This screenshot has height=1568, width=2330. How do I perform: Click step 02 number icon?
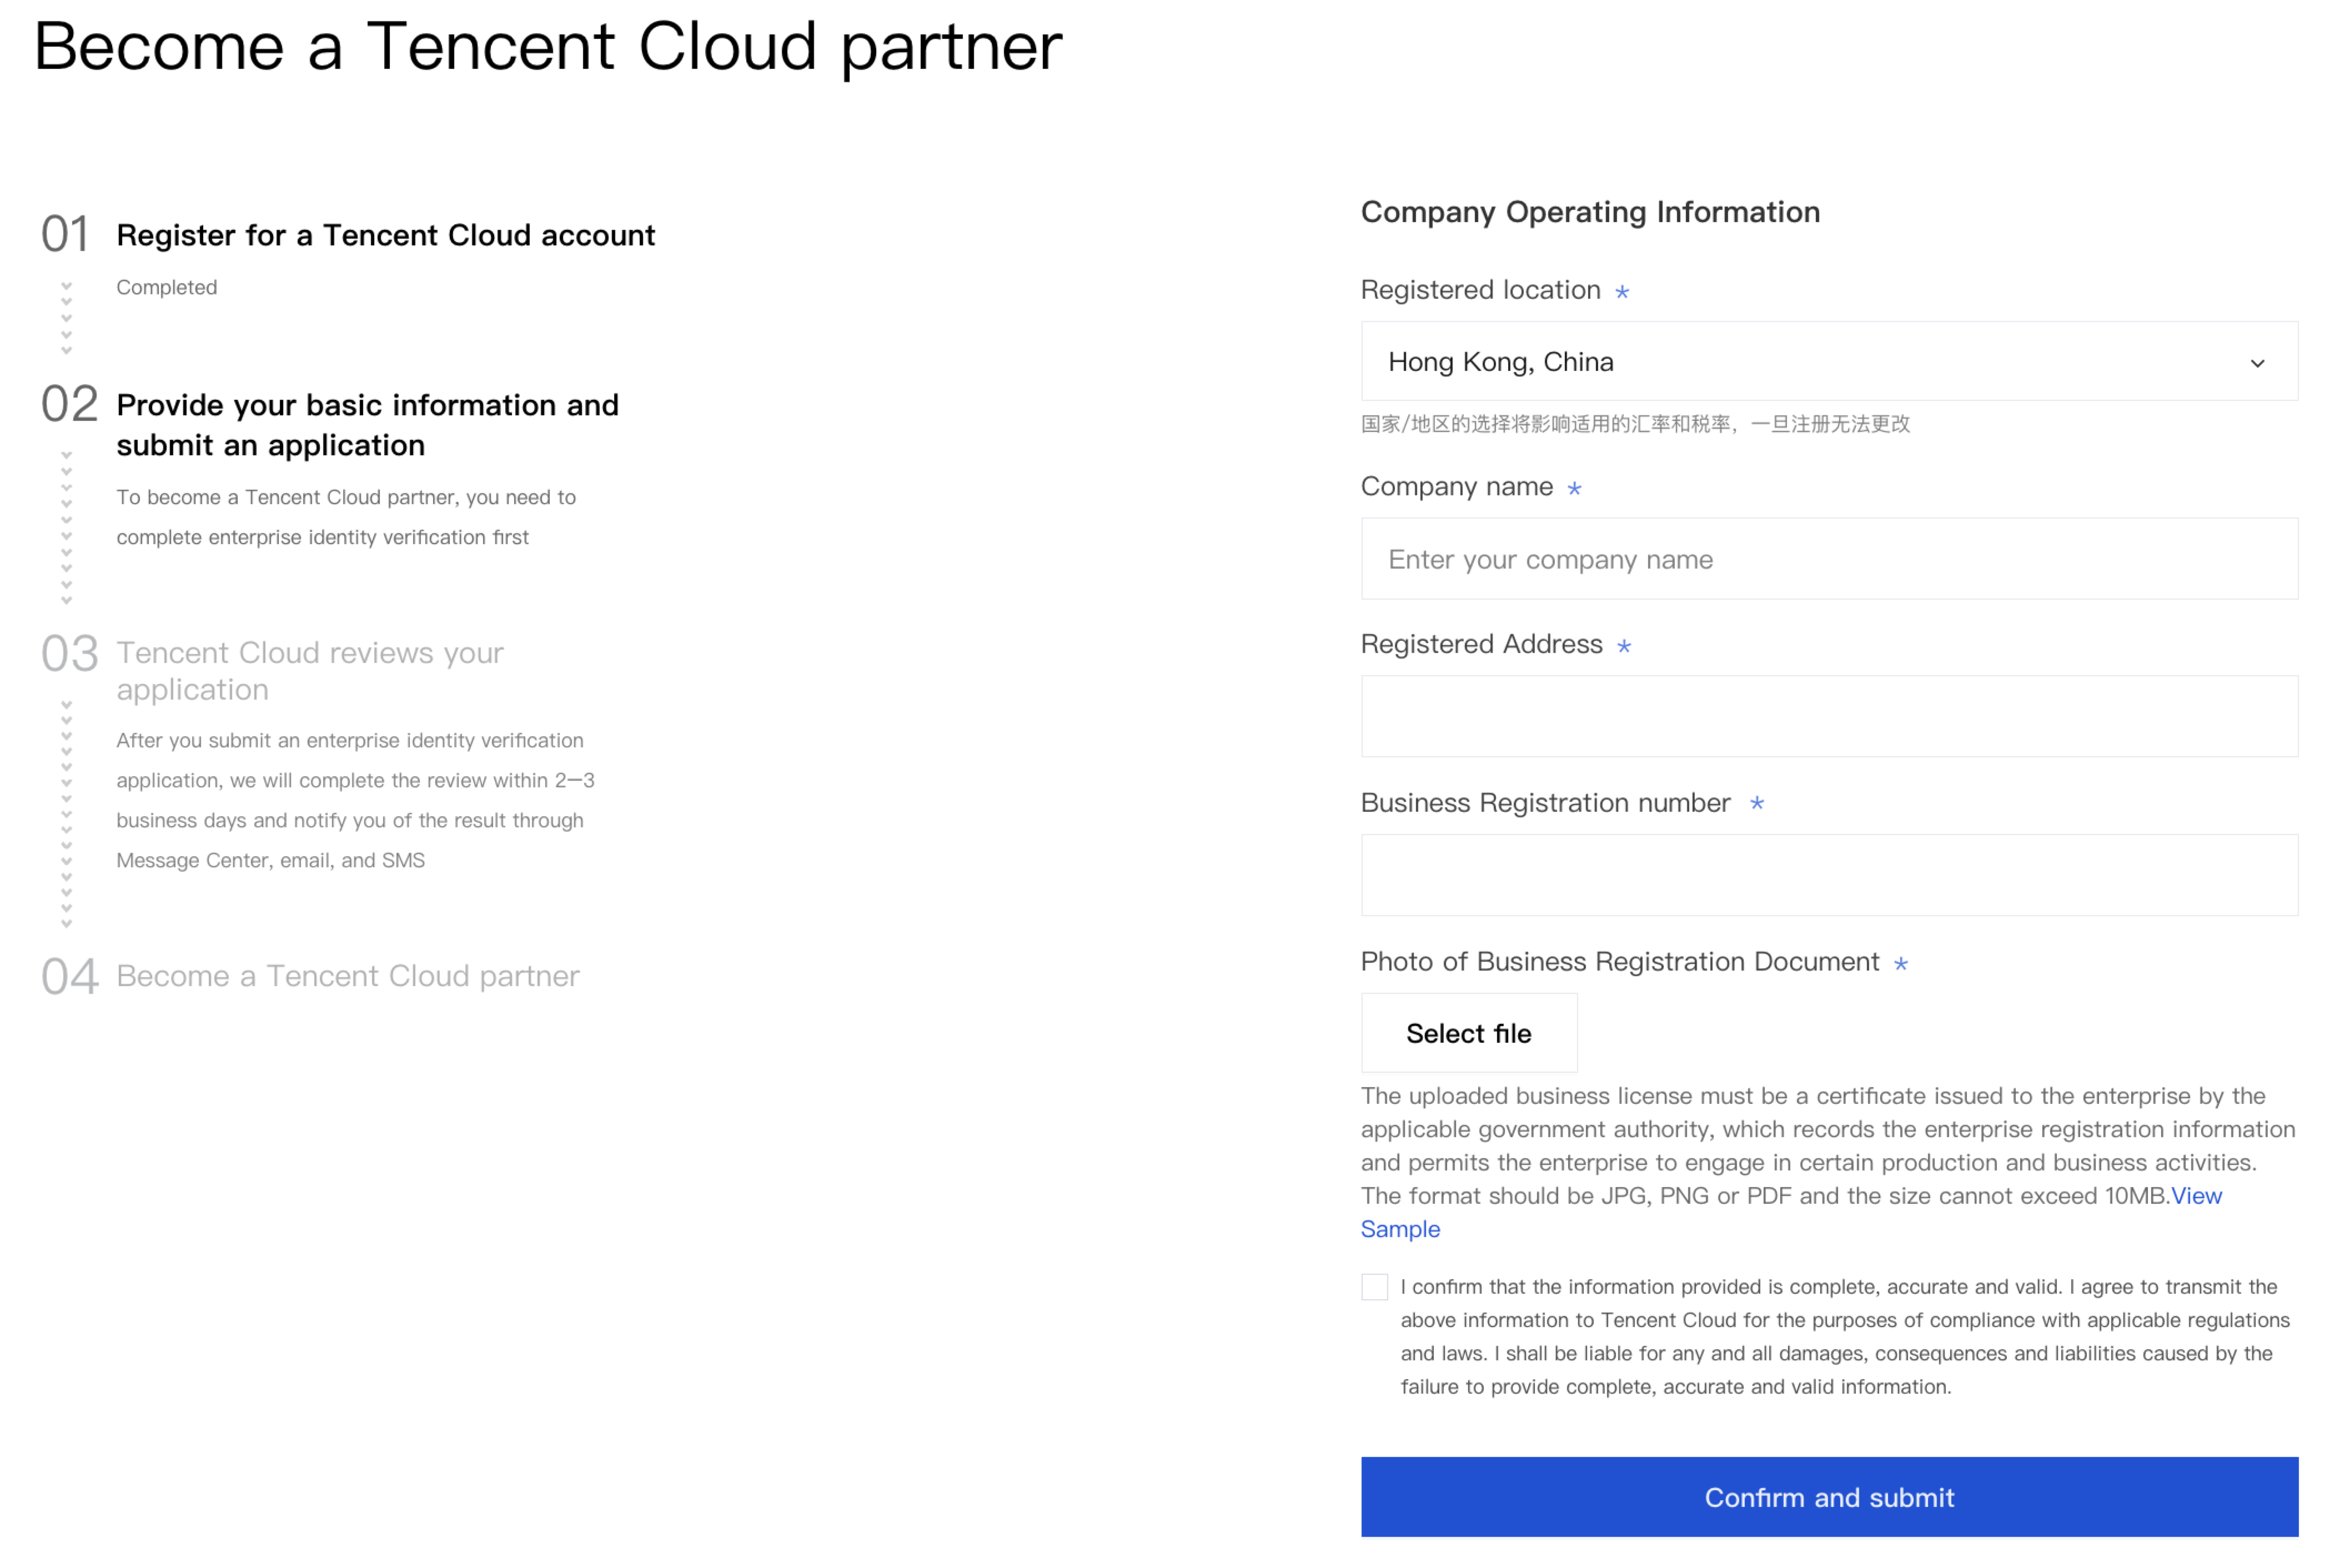[69, 405]
